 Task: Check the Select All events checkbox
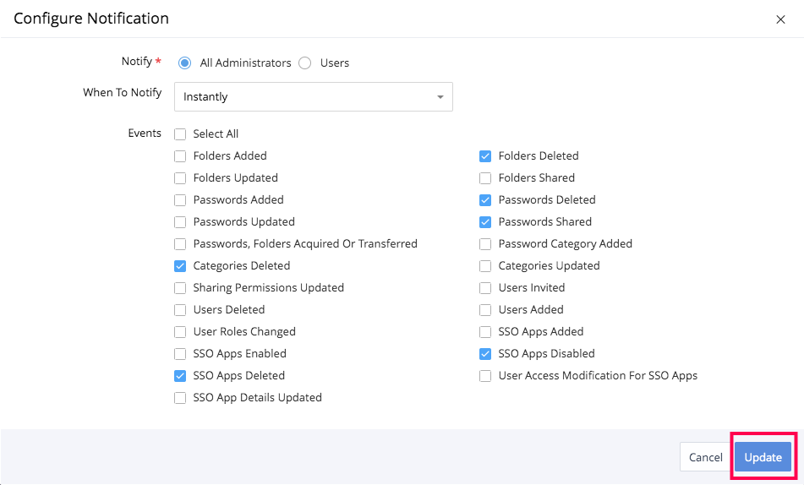(x=180, y=134)
